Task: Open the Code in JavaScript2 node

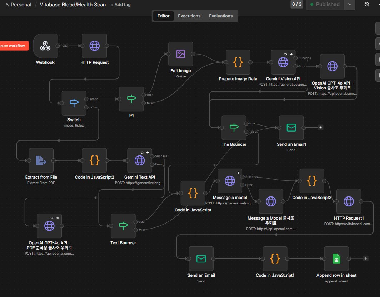Action: [x=95, y=160]
